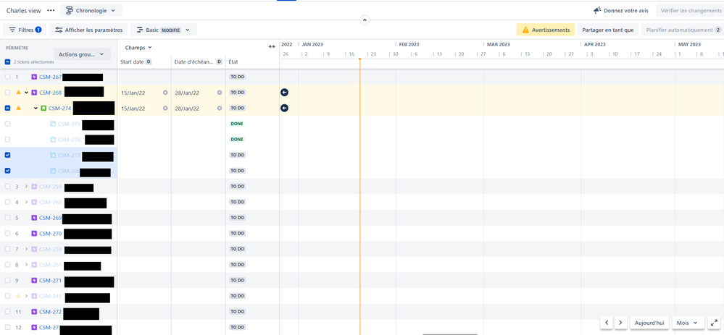The image size is (724, 335).
Task: Check the box for CSM-276
Action: click(x=7, y=140)
